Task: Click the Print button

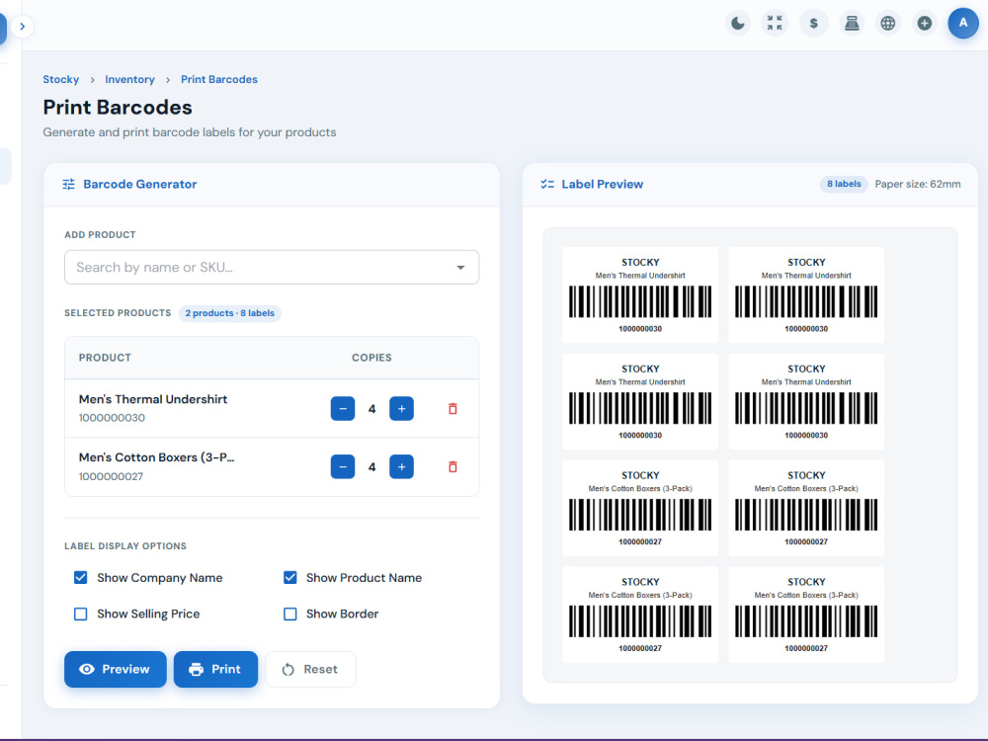Action: pos(215,669)
